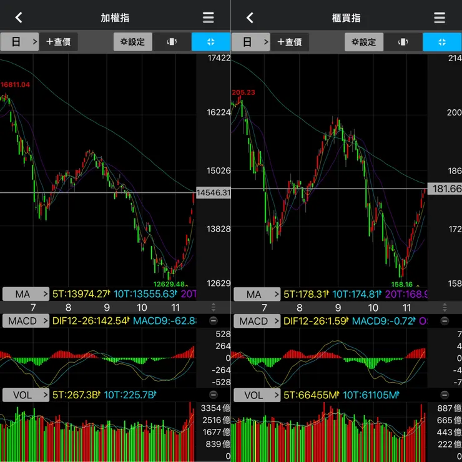Open hamburger menu on 櫃買指 panel
This screenshot has height=462, width=462.
(x=440, y=17)
